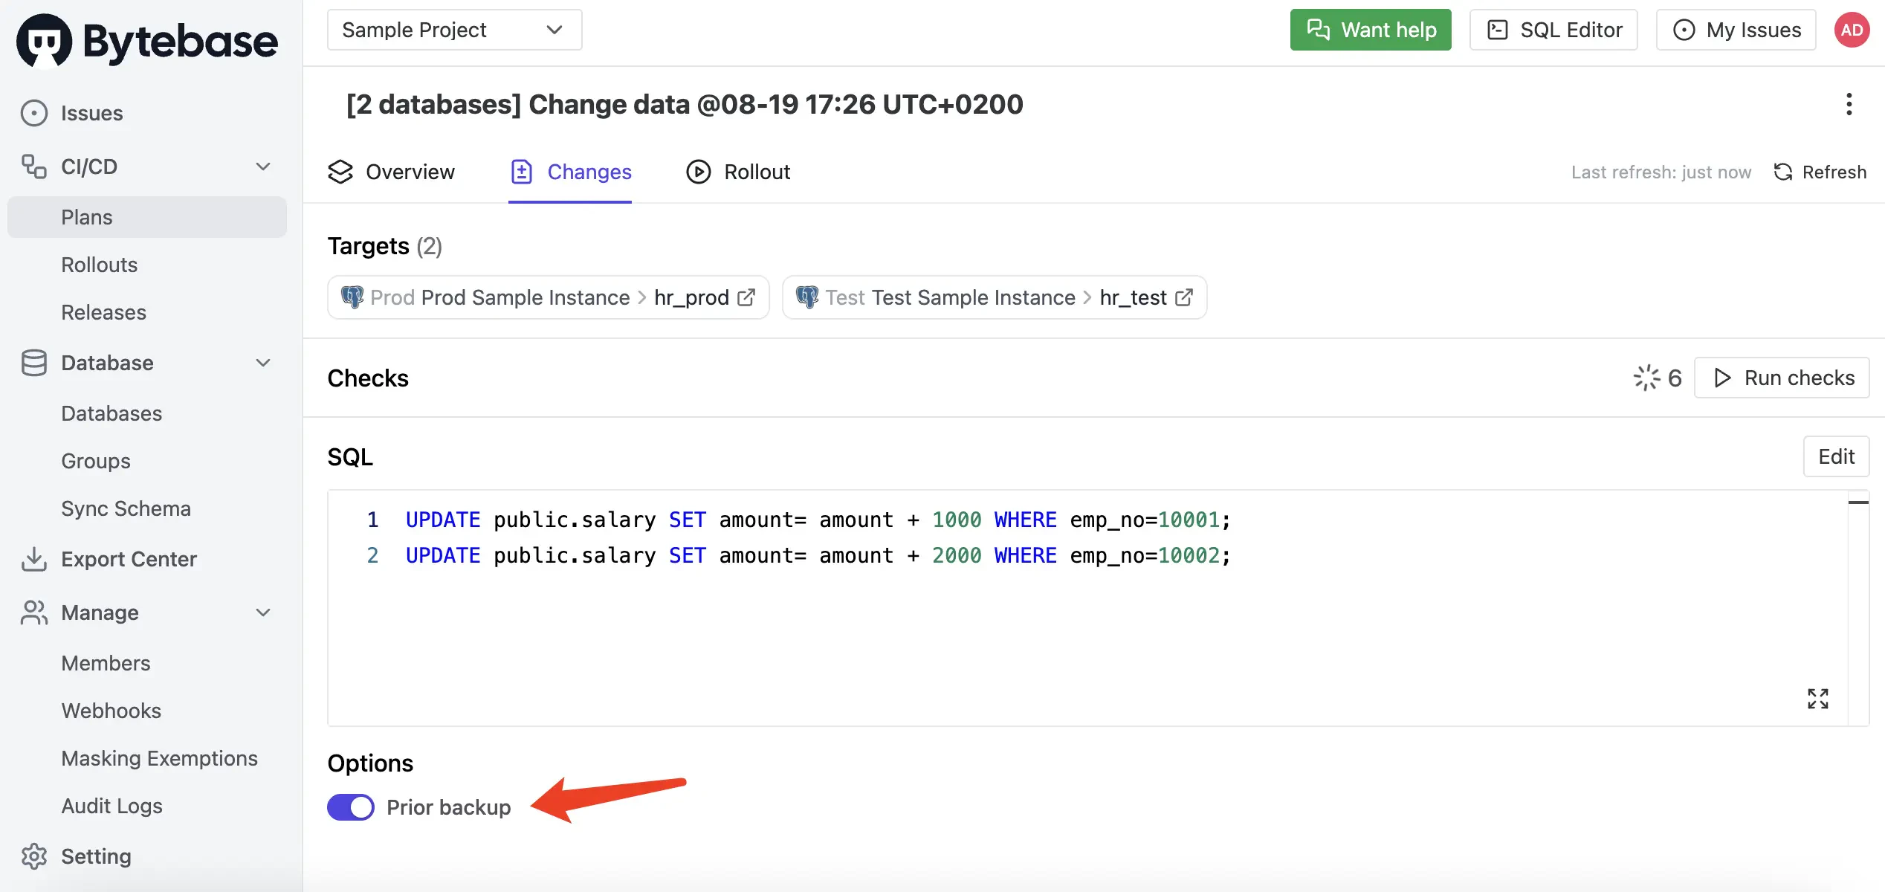Screen dimensions: 1885x892
Task: Switch to the Rollout tab
Action: click(738, 172)
